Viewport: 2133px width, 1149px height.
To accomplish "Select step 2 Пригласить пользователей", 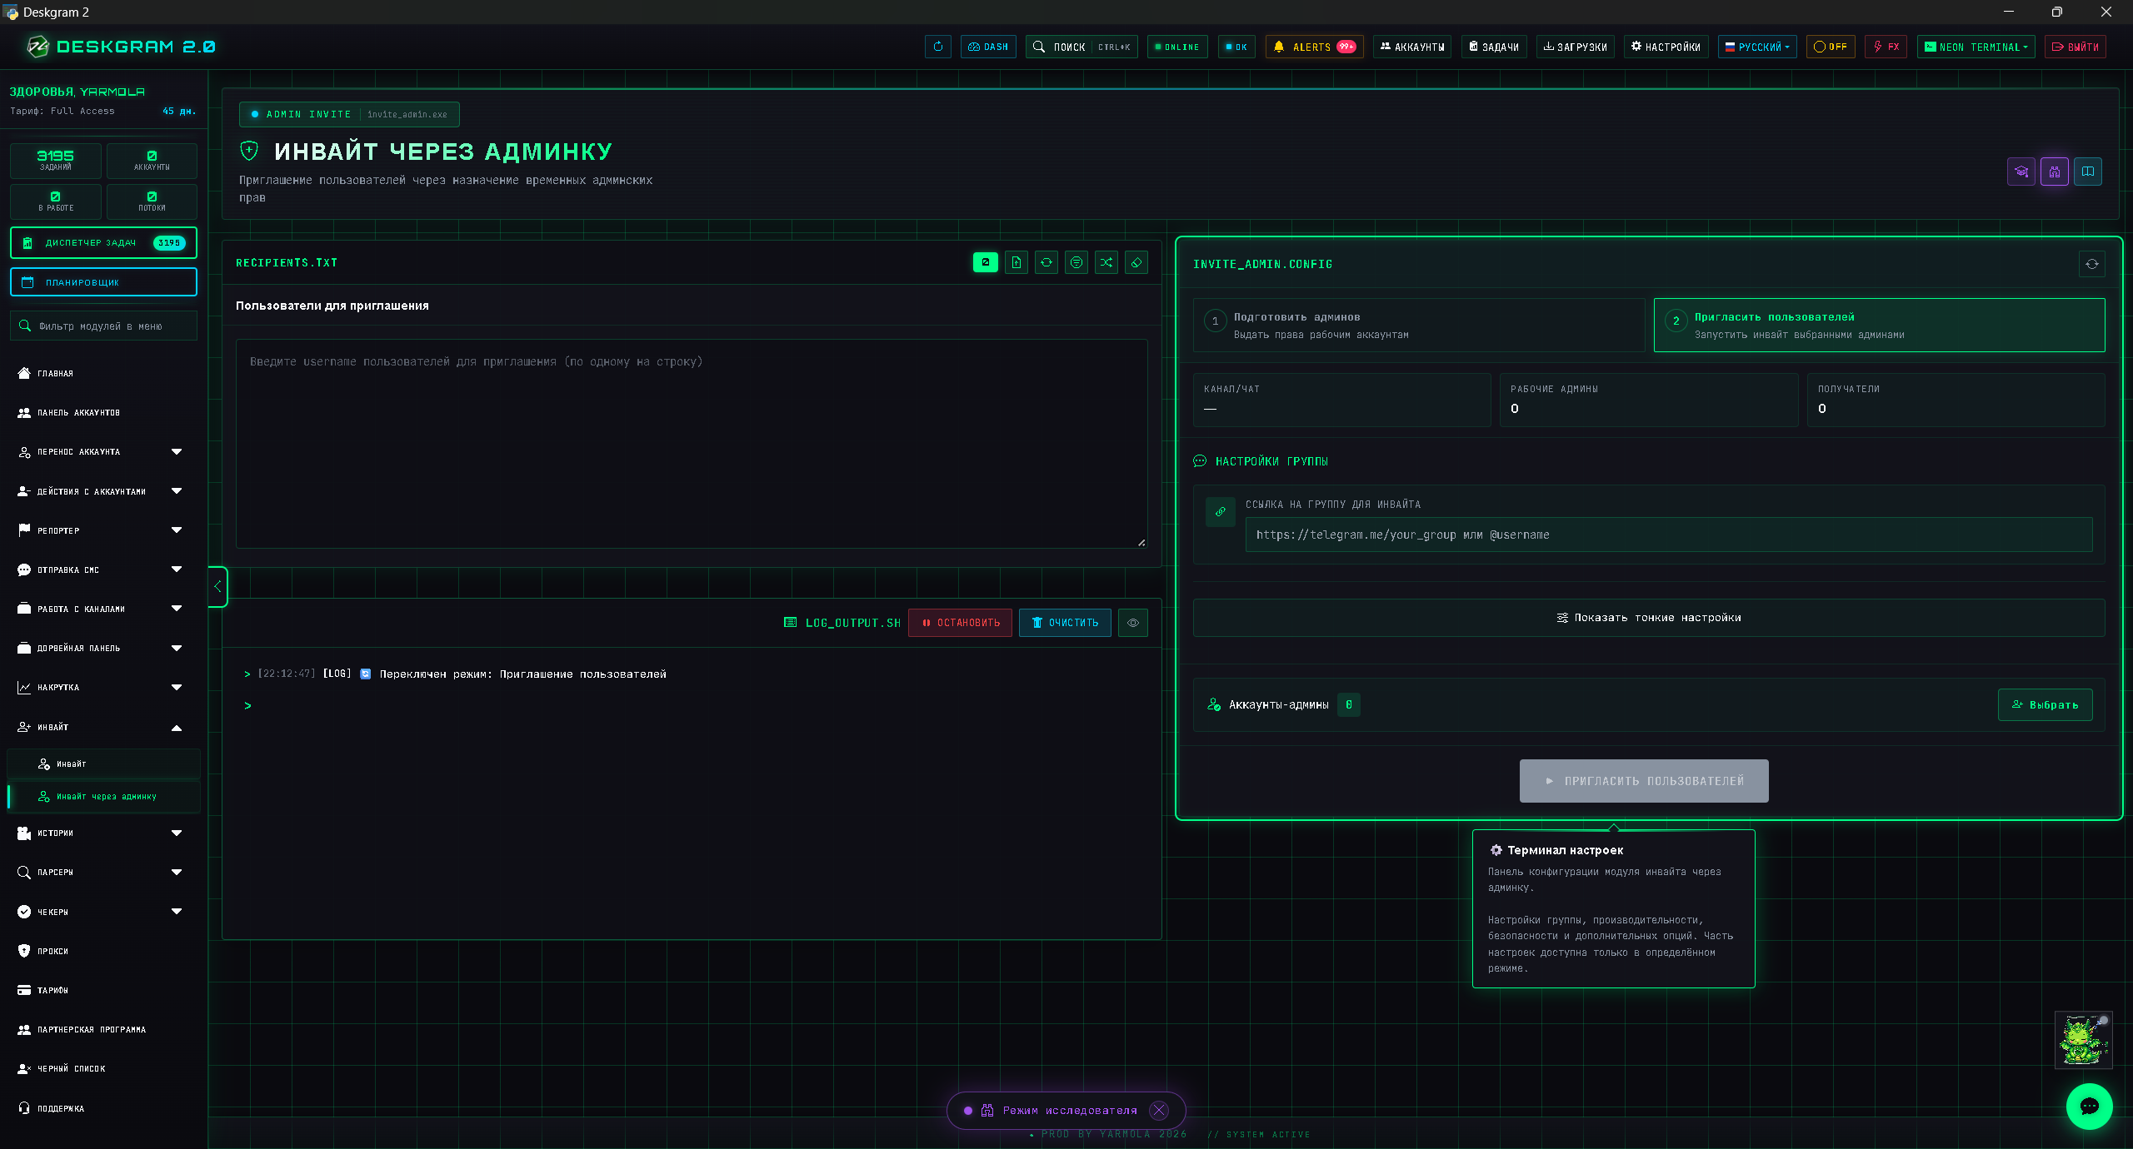I will [x=1879, y=325].
